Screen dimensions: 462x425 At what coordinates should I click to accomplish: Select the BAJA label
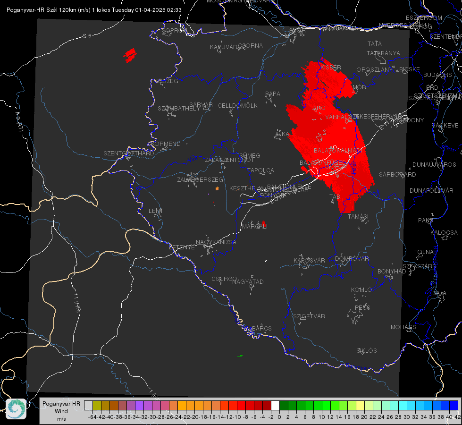[x=439, y=293]
